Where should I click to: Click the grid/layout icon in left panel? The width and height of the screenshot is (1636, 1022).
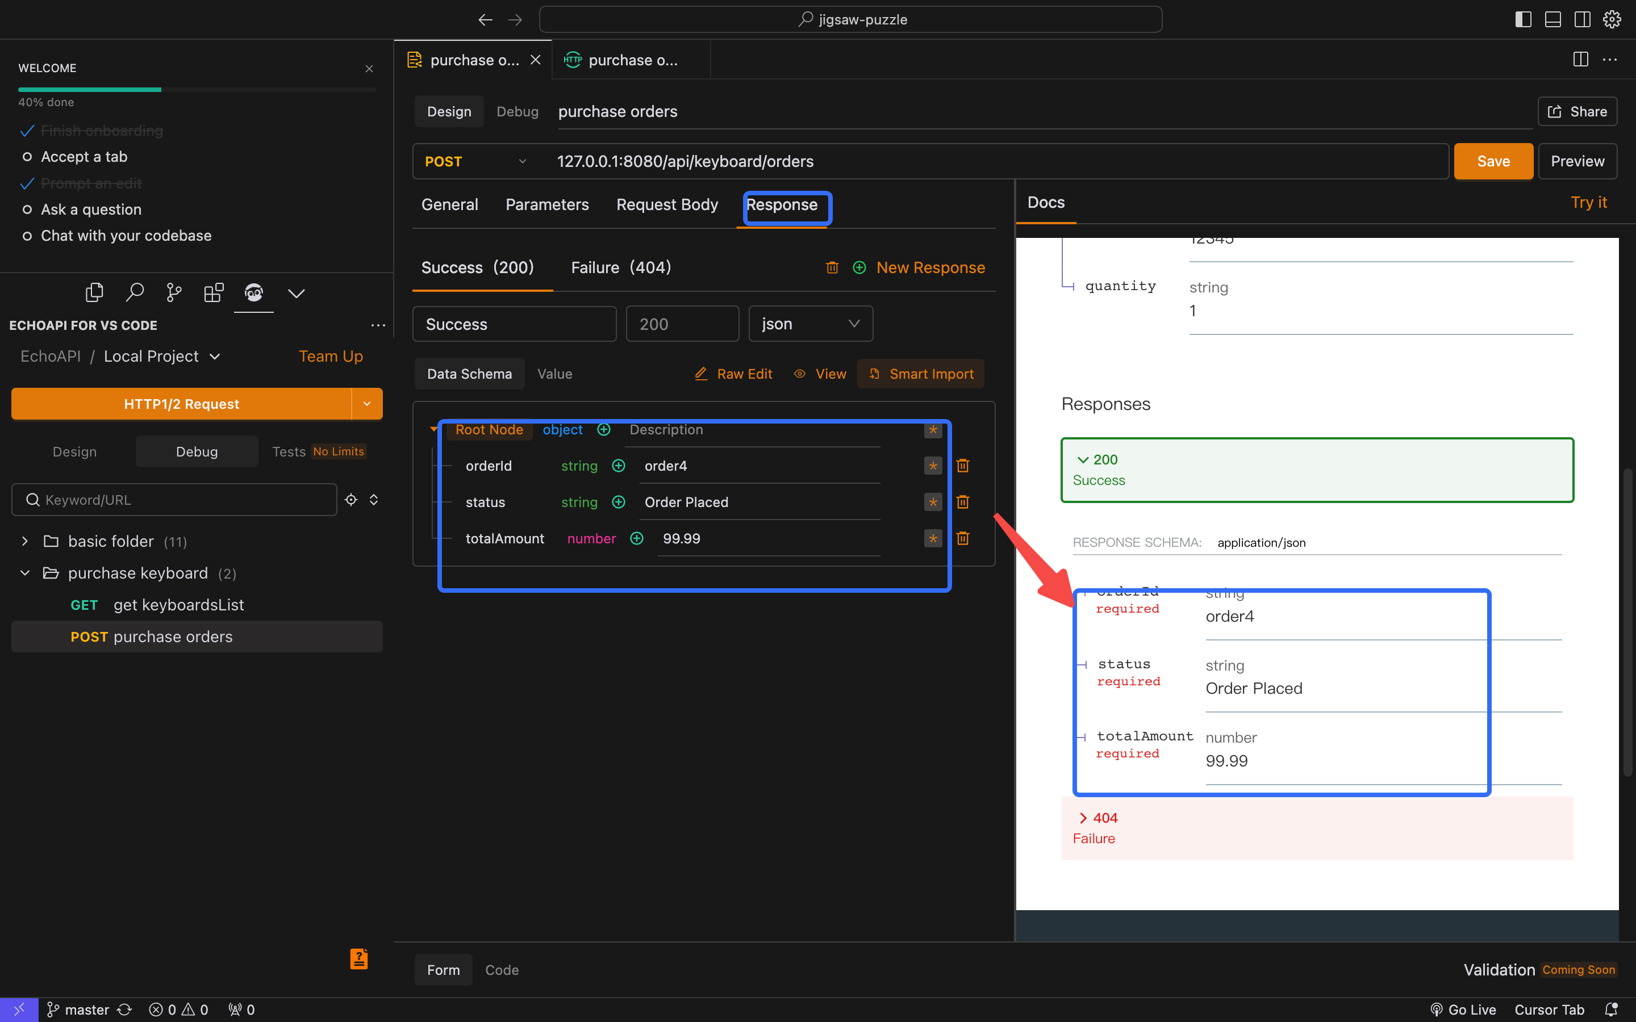point(212,292)
